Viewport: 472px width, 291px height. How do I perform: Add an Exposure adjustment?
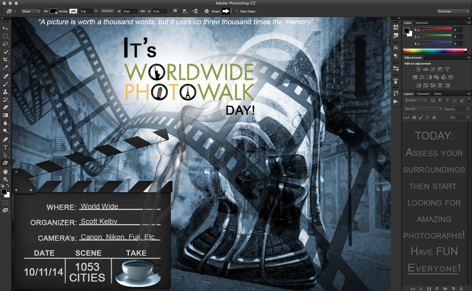click(440, 69)
